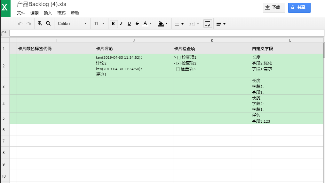The image size is (325, 183).
Task: Zoom in with the magnifier plus icon
Action: 40,24
